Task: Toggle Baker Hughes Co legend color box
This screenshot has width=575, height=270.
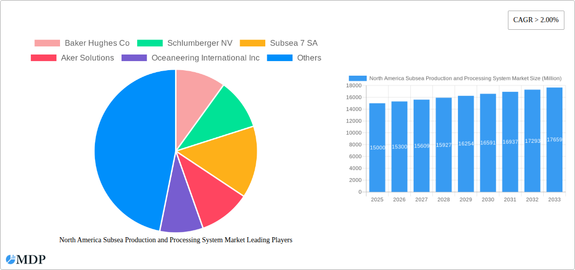Action: point(47,43)
